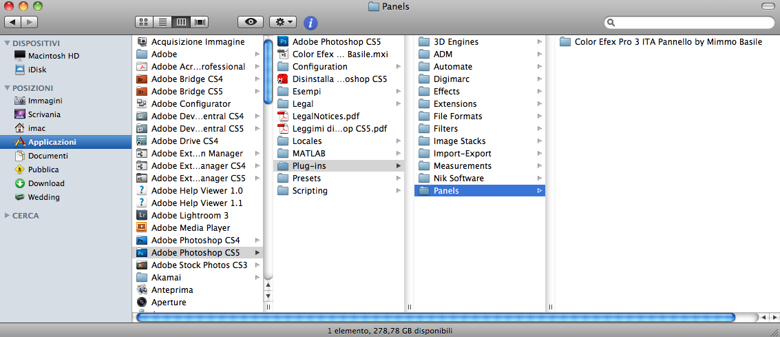Open the gear Action menu
Viewport: 780px width, 337px height.
point(283,22)
